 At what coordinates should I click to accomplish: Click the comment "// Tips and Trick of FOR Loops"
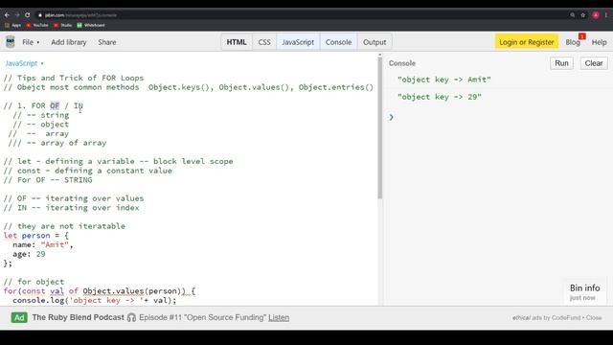pyautogui.click(x=74, y=78)
